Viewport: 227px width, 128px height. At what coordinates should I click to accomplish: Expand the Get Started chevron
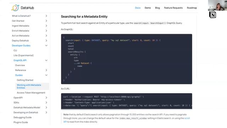tap(46, 21)
